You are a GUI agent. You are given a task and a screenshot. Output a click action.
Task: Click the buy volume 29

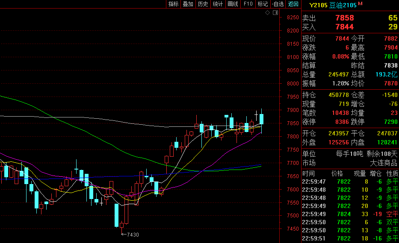(393, 26)
